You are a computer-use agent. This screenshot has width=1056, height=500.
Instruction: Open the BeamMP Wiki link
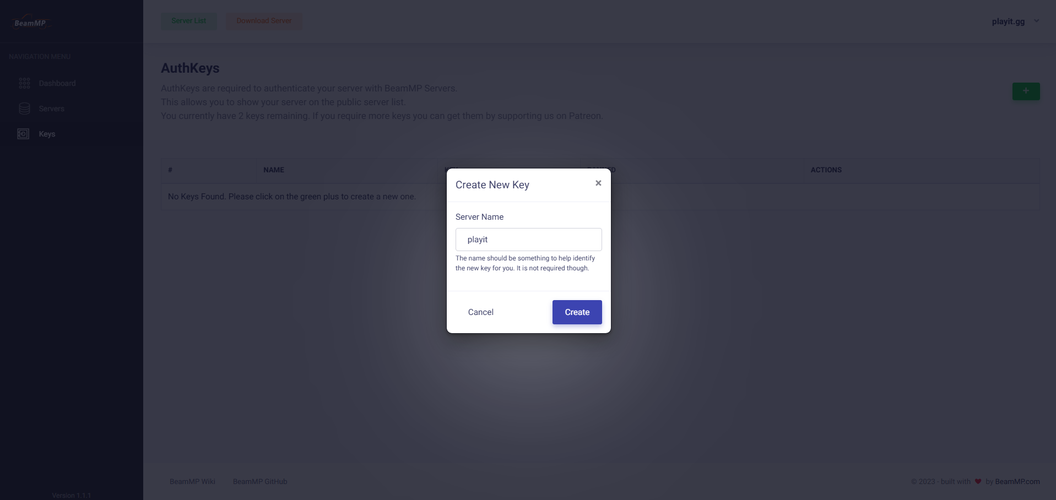click(x=192, y=481)
